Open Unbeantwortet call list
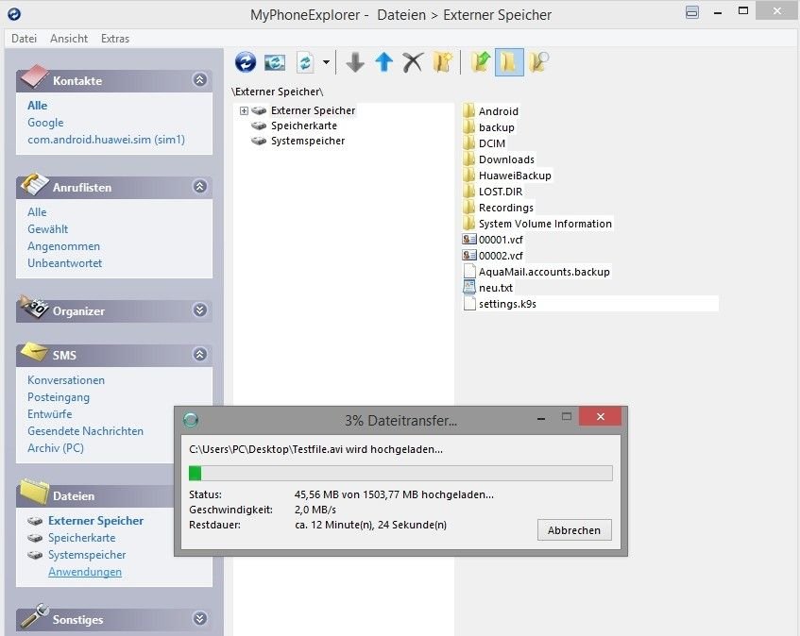The width and height of the screenshot is (800, 636). coord(65,263)
